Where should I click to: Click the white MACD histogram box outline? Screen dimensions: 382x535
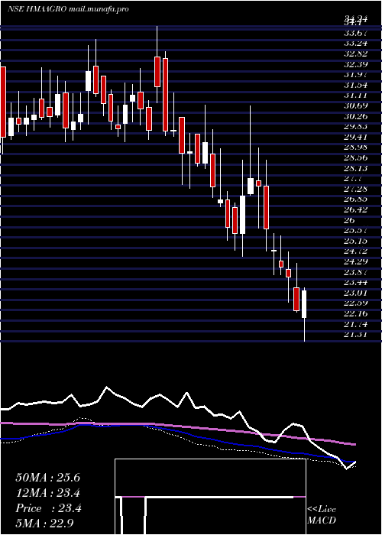(x=210, y=497)
